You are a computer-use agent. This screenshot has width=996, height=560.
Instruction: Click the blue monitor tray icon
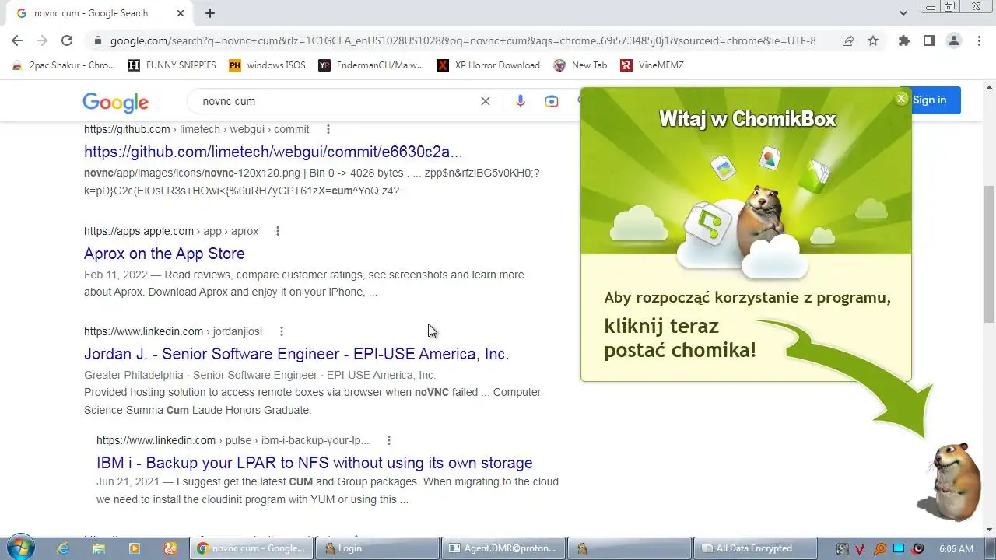coord(899,549)
